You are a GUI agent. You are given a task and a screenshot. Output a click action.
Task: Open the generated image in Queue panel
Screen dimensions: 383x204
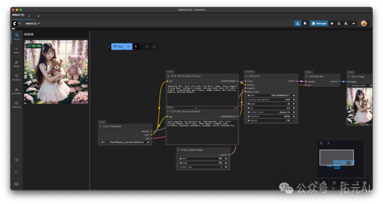(56, 72)
